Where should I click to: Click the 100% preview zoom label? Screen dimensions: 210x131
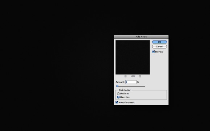click(x=133, y=76)
